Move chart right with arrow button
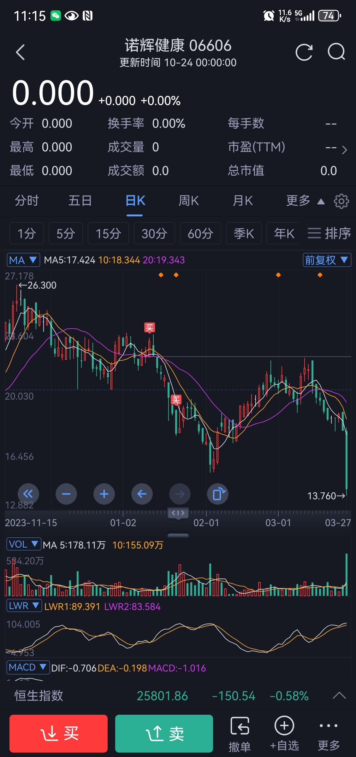The width and height of the screenshot is (356, 757). click(180, 494)
